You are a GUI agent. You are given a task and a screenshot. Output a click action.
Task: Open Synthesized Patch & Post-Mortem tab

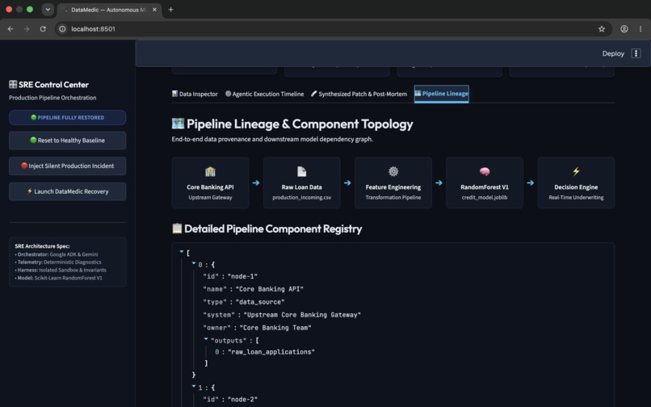[359, 94]
